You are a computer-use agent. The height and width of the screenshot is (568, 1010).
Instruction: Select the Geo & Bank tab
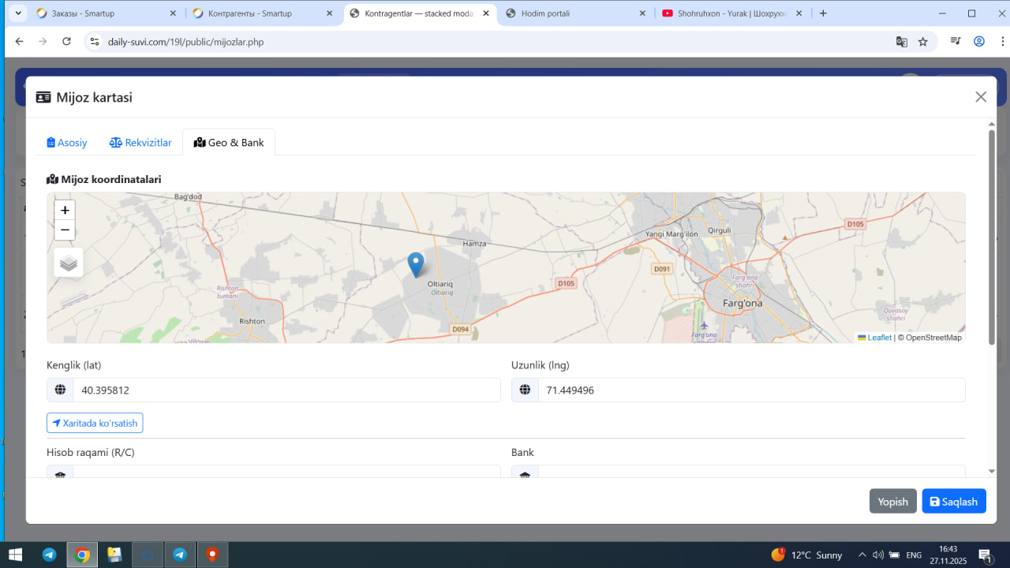tap(229, 143)
